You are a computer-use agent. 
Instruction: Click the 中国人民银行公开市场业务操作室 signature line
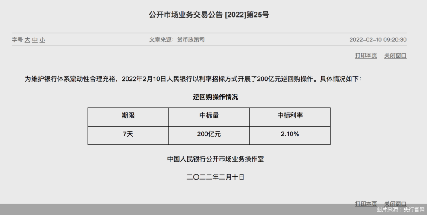215,159
